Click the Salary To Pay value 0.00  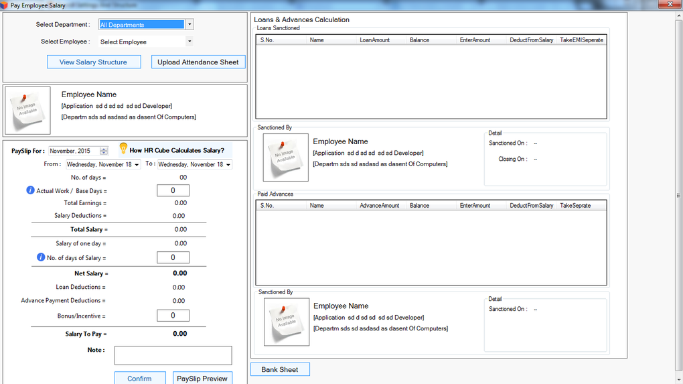[x=180, y=334]
